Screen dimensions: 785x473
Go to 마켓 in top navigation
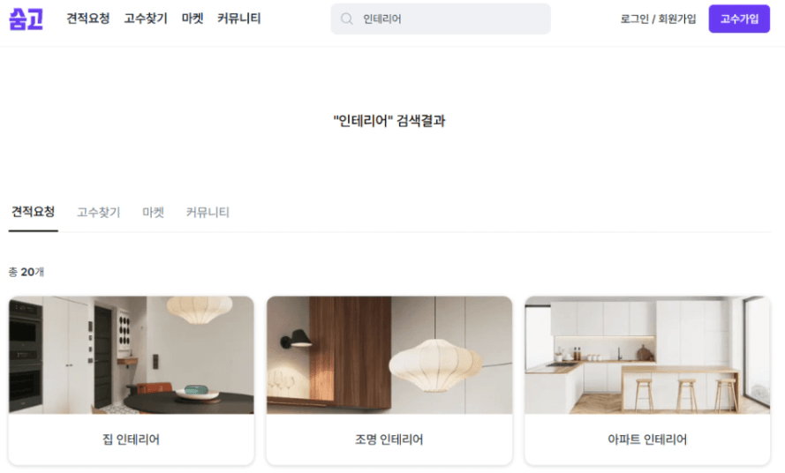(192, 19)
